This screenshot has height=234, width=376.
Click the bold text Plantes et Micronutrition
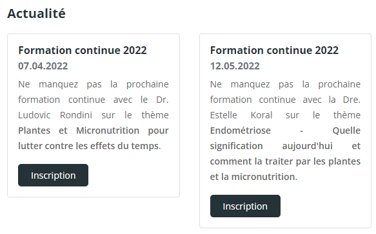pos(79,130)
